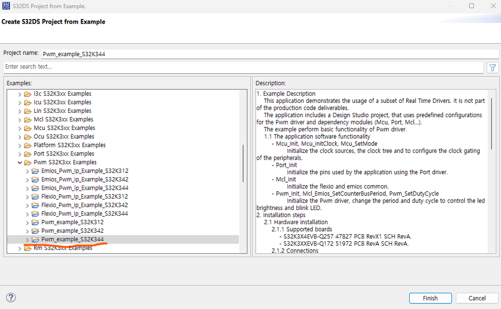Collapse the Pwm S32K3xx Examples node
The width and height of the screenshot is (501, 309).
[20, 163]
